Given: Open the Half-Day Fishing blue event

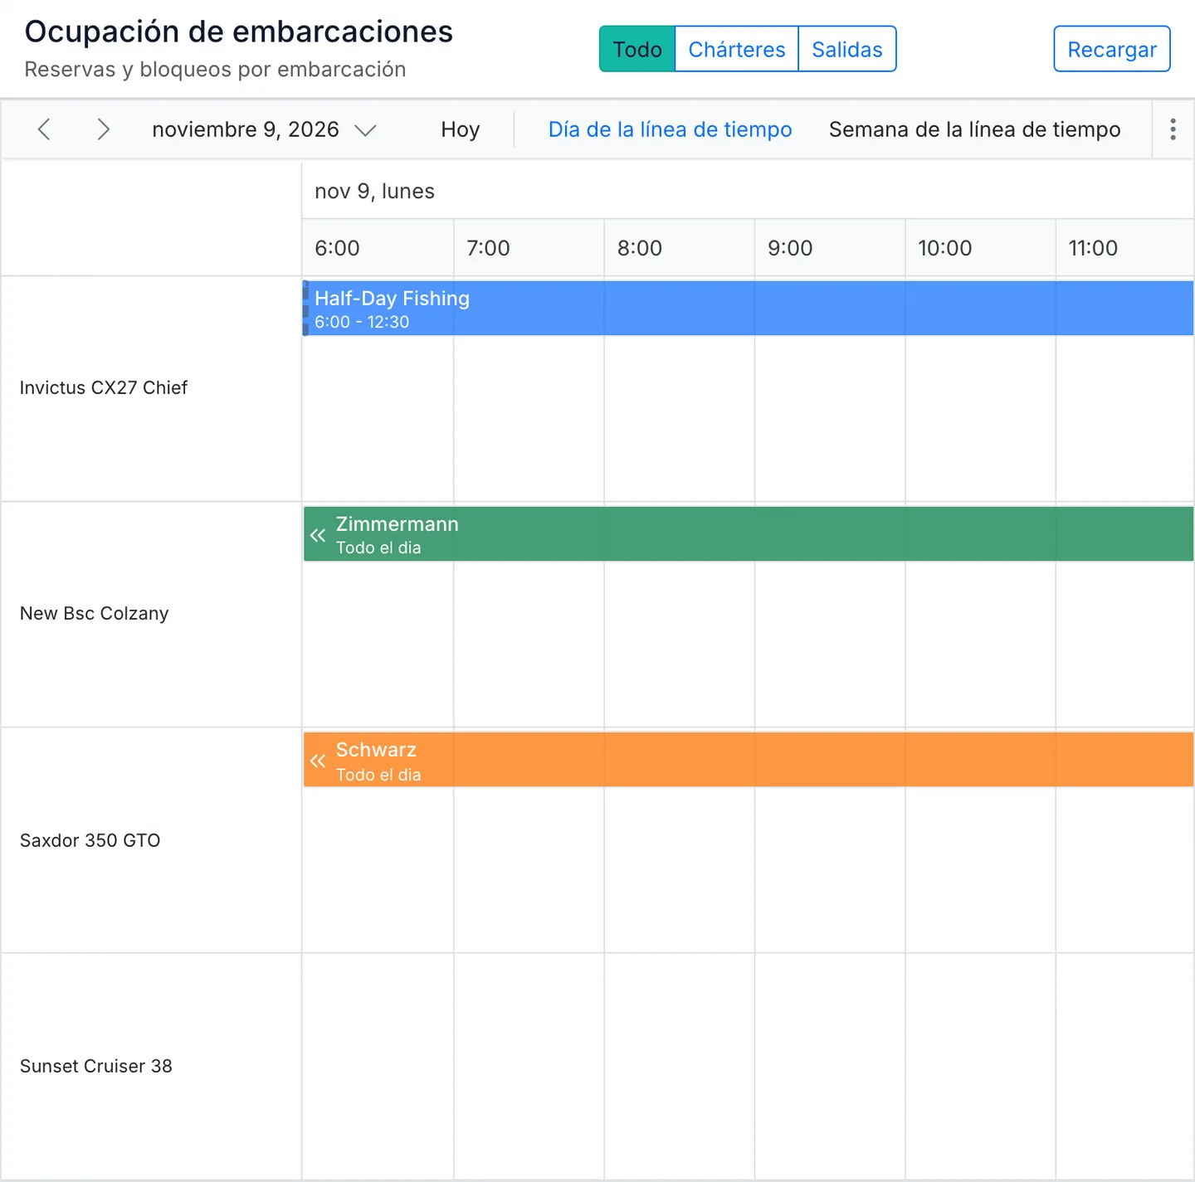Looking at the screenshot, I should click(749, 308).
